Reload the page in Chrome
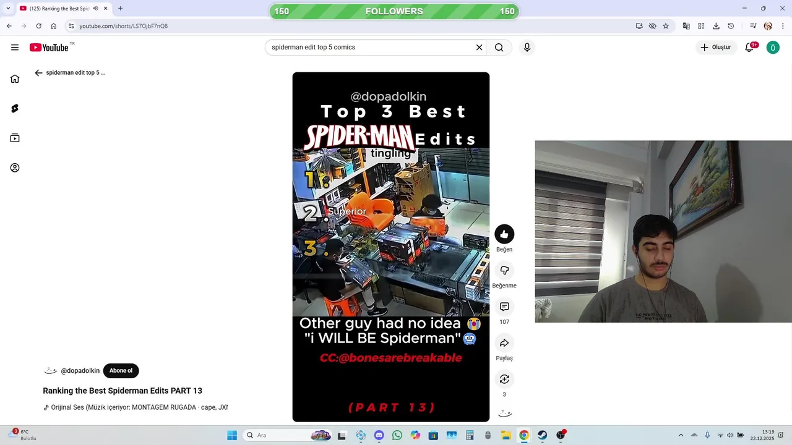The image size is (792, 445). tap(38, 26)
